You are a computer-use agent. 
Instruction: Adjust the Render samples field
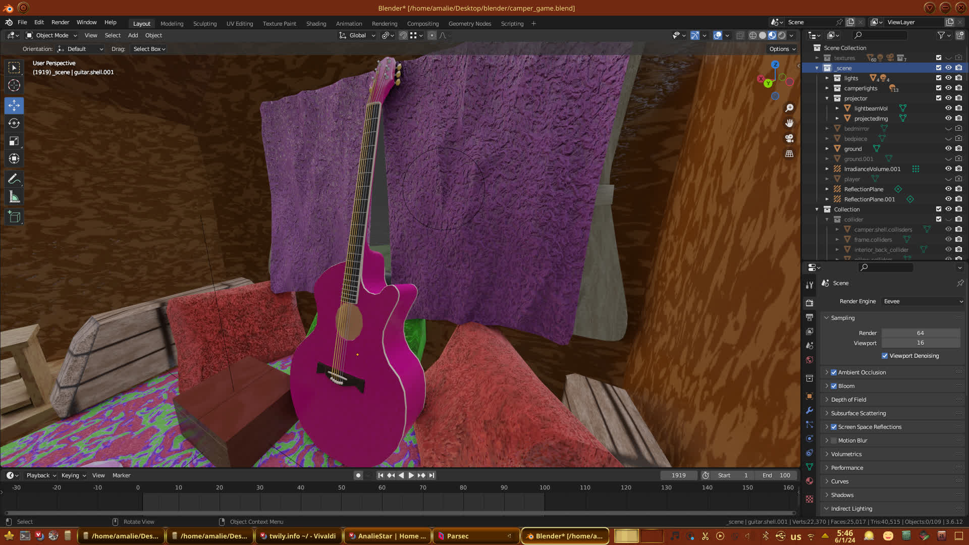click(x=920, y=333)
